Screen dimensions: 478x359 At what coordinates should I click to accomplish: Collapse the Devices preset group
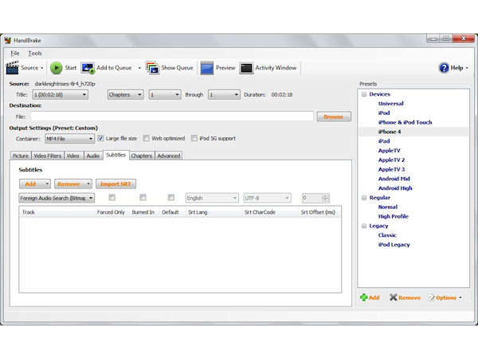point(364,94)
